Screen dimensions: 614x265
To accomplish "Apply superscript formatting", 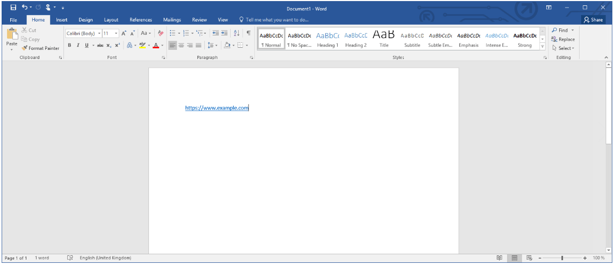I will pos(117,46).
